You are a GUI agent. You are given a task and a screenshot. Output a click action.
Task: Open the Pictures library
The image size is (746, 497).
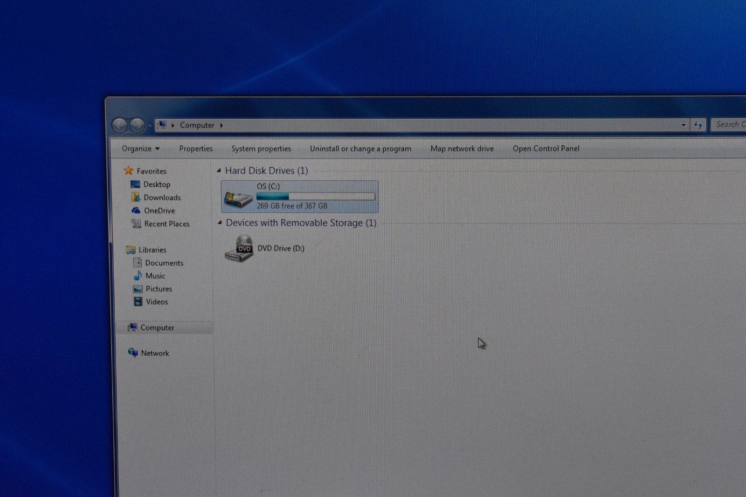tap(159, 289)
